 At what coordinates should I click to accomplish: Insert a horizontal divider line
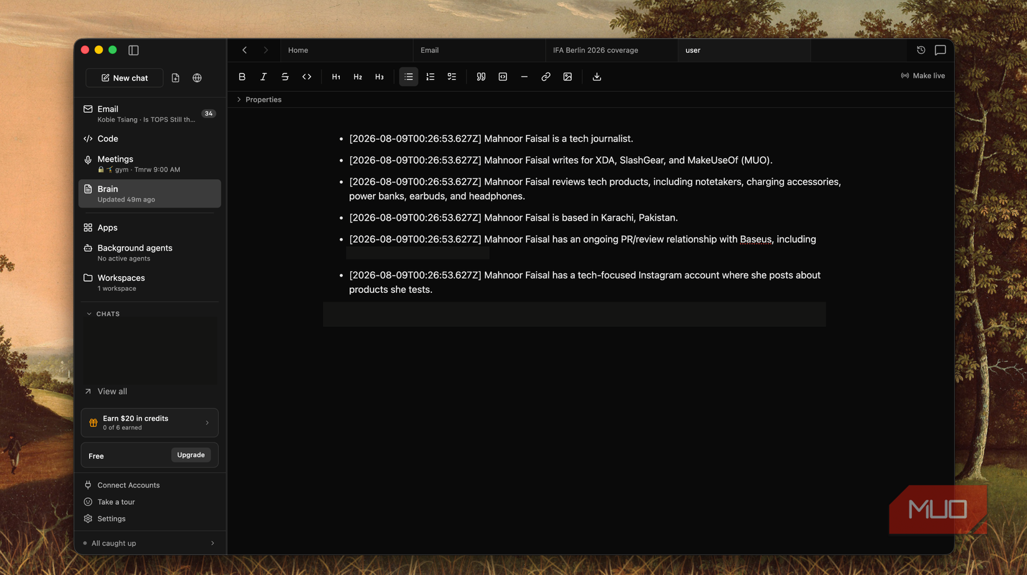[x=524, y=76]
